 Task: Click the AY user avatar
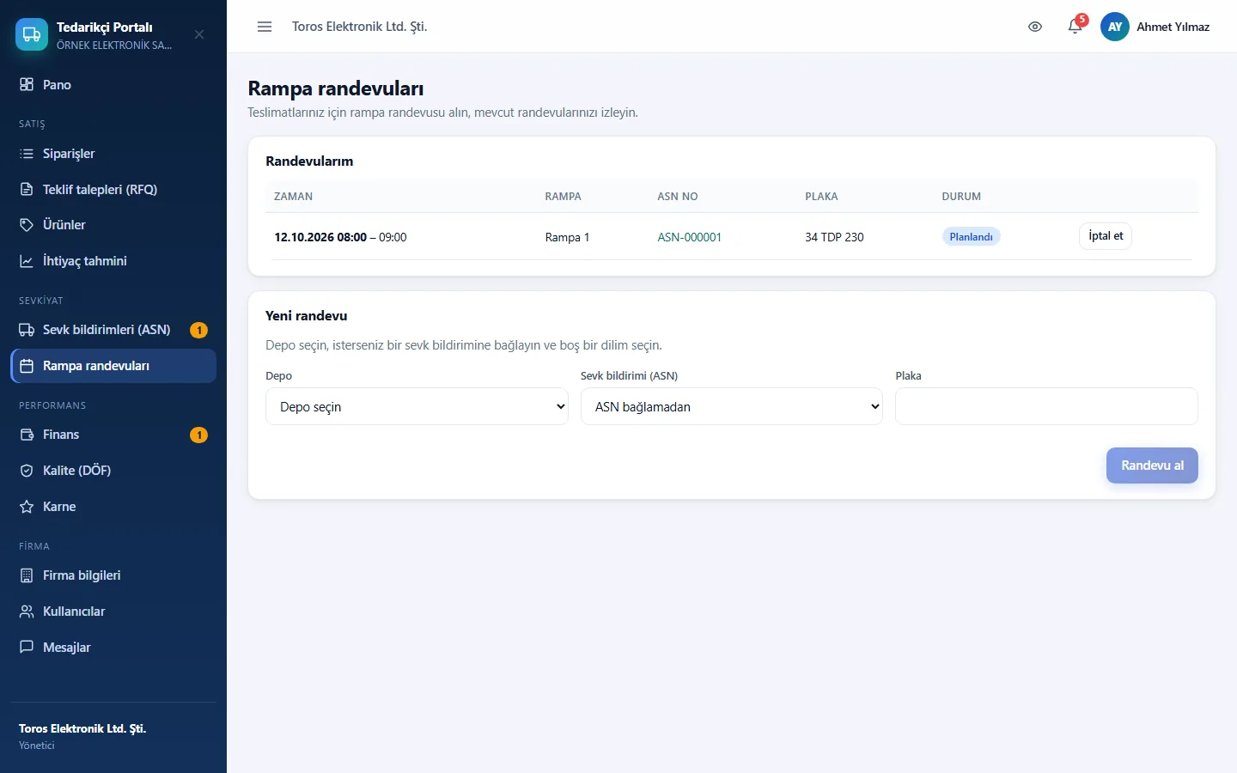(x=1115, y=27)
